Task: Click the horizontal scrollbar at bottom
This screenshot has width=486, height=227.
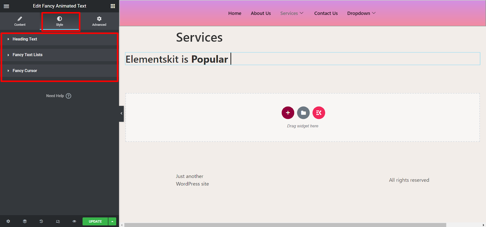Action: (285, 225)
